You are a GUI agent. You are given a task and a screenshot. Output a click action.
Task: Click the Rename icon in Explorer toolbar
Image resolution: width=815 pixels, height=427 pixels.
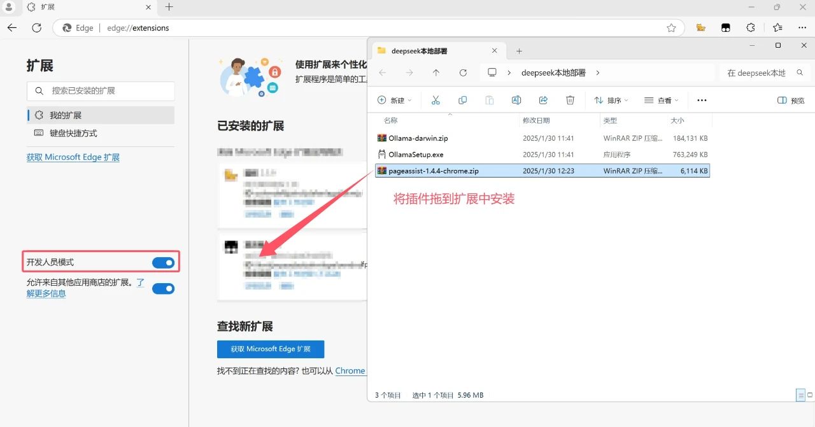tap(516, 100)
